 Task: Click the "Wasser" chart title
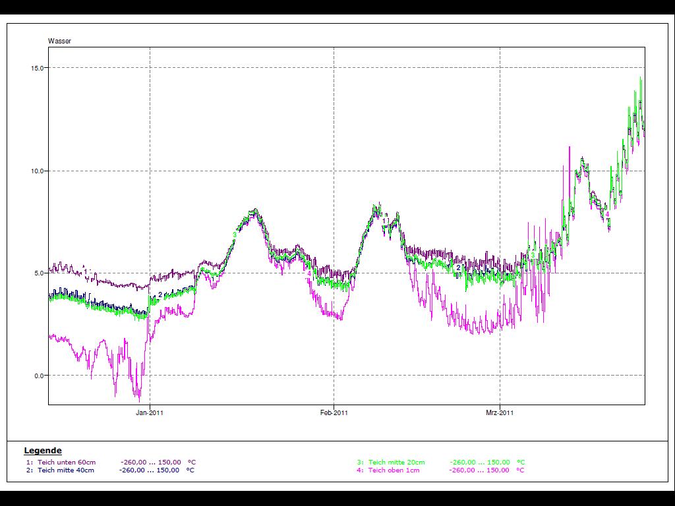[x=59, y=42]
